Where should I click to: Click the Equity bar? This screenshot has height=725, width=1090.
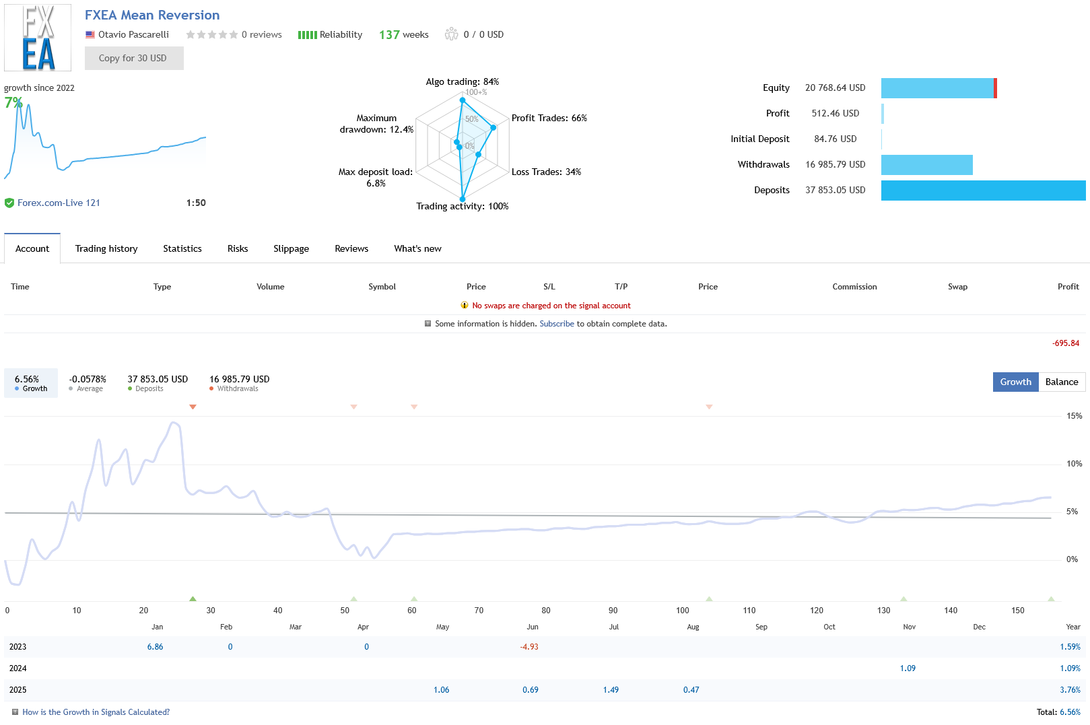pyautogui.click(x=939, y=88)
